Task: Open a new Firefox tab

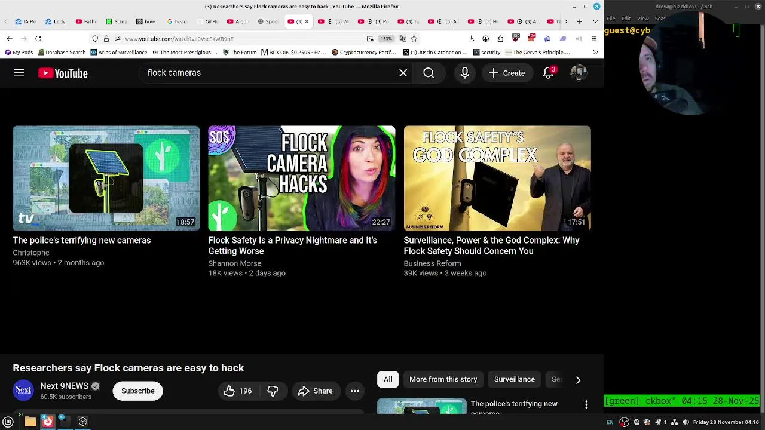Action: pos(579,21)
